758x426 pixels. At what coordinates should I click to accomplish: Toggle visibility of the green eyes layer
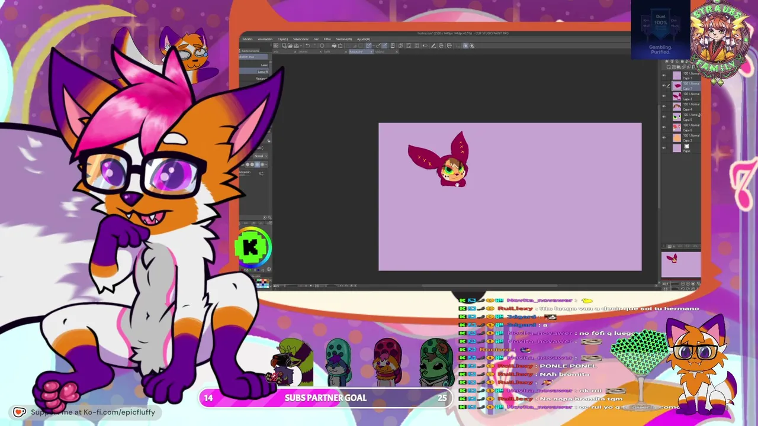tap(663, 117)
